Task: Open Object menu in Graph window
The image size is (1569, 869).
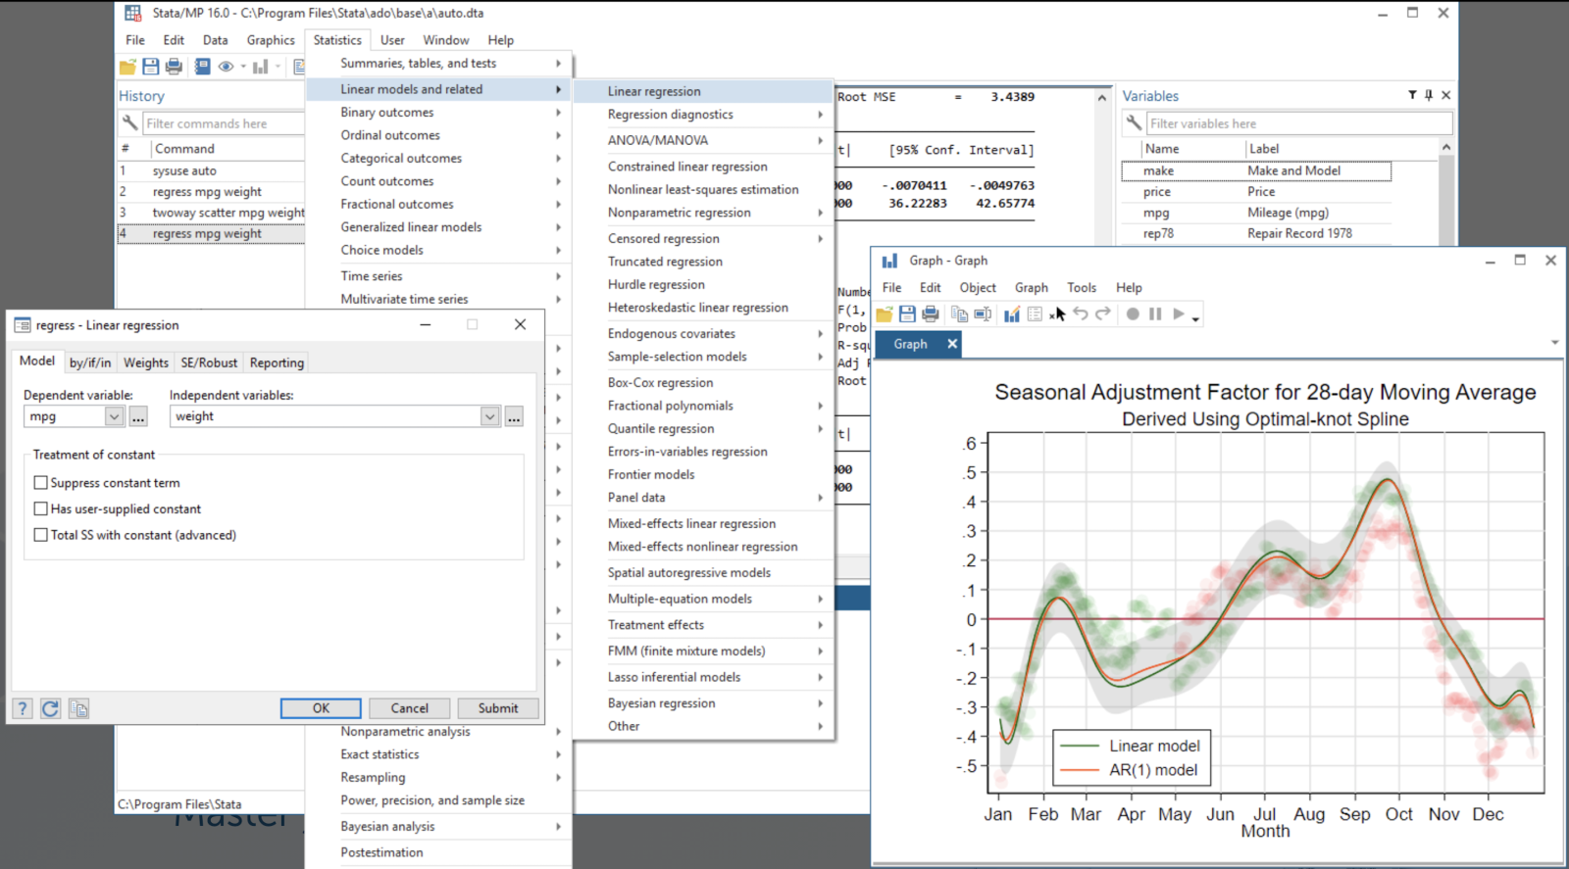Action: pos(978,288)
